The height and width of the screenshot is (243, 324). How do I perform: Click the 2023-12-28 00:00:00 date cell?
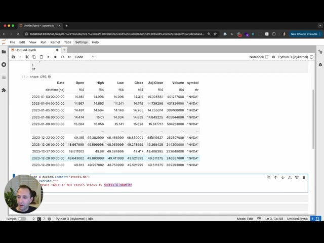point(48,158)
